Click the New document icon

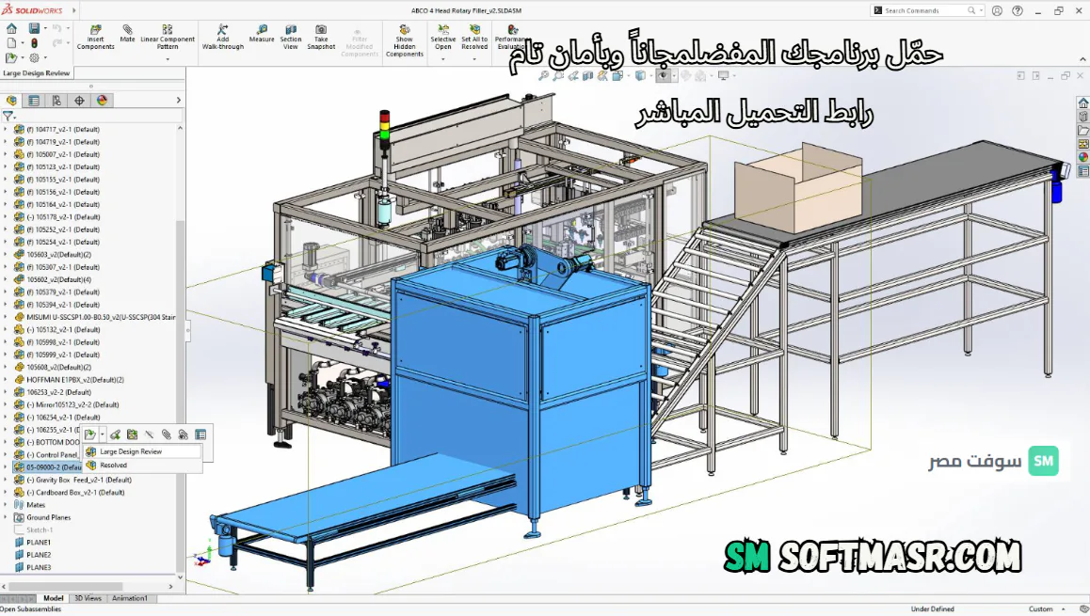pyautogui.click(x=12, y=43)
